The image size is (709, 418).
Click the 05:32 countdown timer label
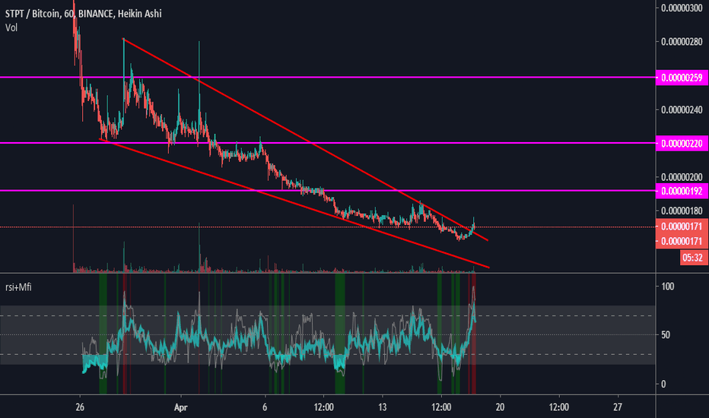pyautogui.click(x=692, y=258)
